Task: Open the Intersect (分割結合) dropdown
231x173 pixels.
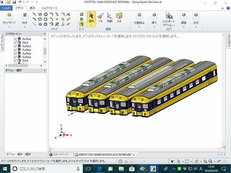Action: 139,27
